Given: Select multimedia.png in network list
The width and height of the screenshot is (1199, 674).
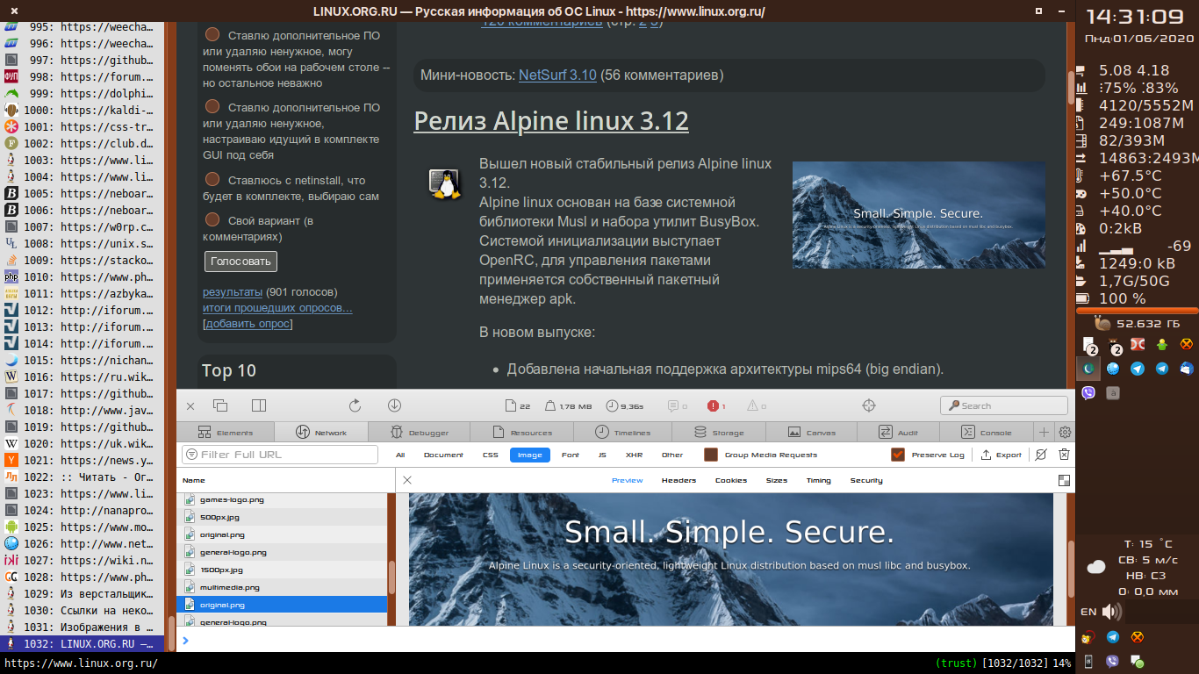Looking at the screenshot, I should click(x=283, y=587).
